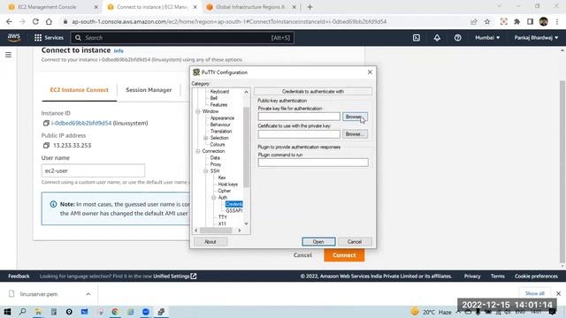Select Keyboard in PuTTY category tree
566x318 pixels.
click(x=219, y=92)
